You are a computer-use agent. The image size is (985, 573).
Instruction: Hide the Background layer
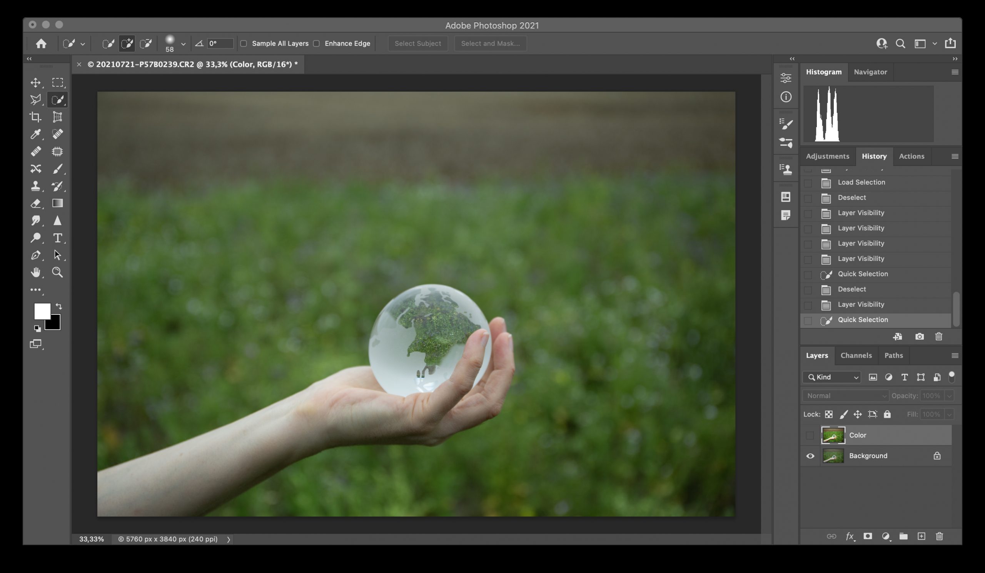pyautogui.click(x=810, y=455)
